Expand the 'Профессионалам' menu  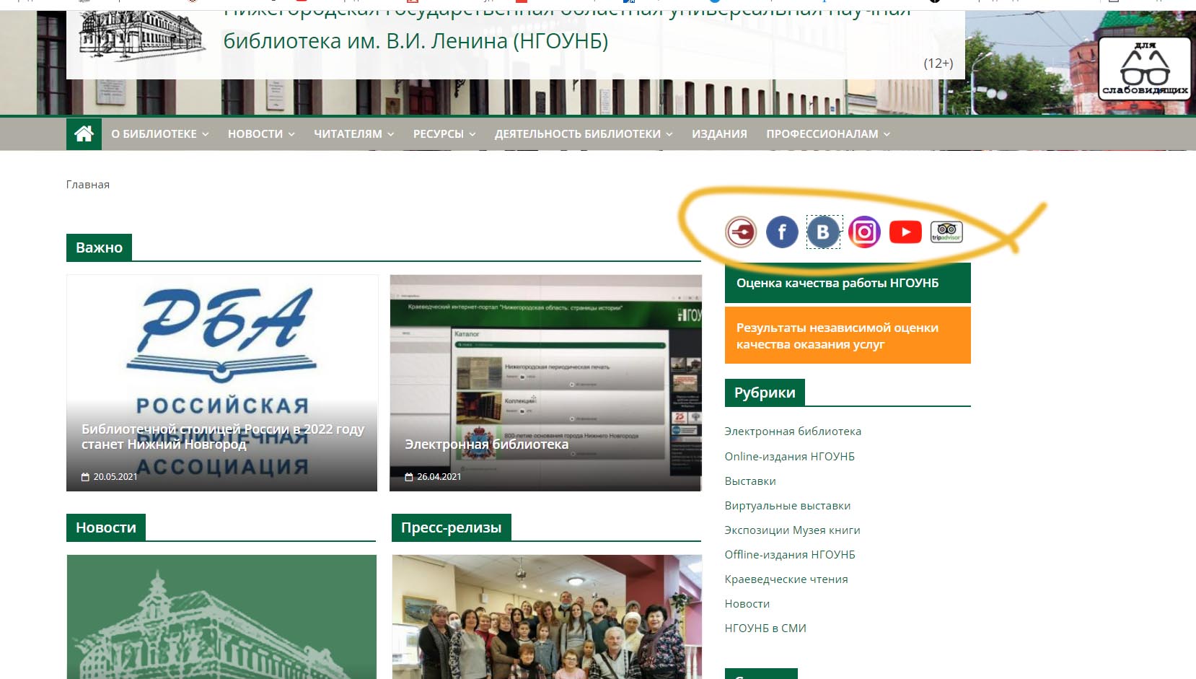click(828, 134)
